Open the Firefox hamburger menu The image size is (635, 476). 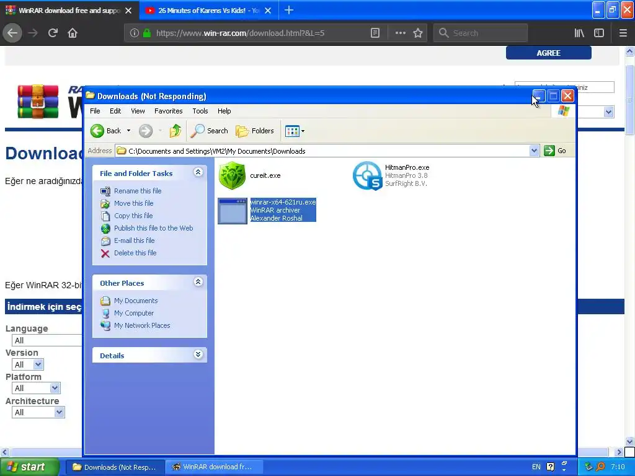click(x=623, y=33)
